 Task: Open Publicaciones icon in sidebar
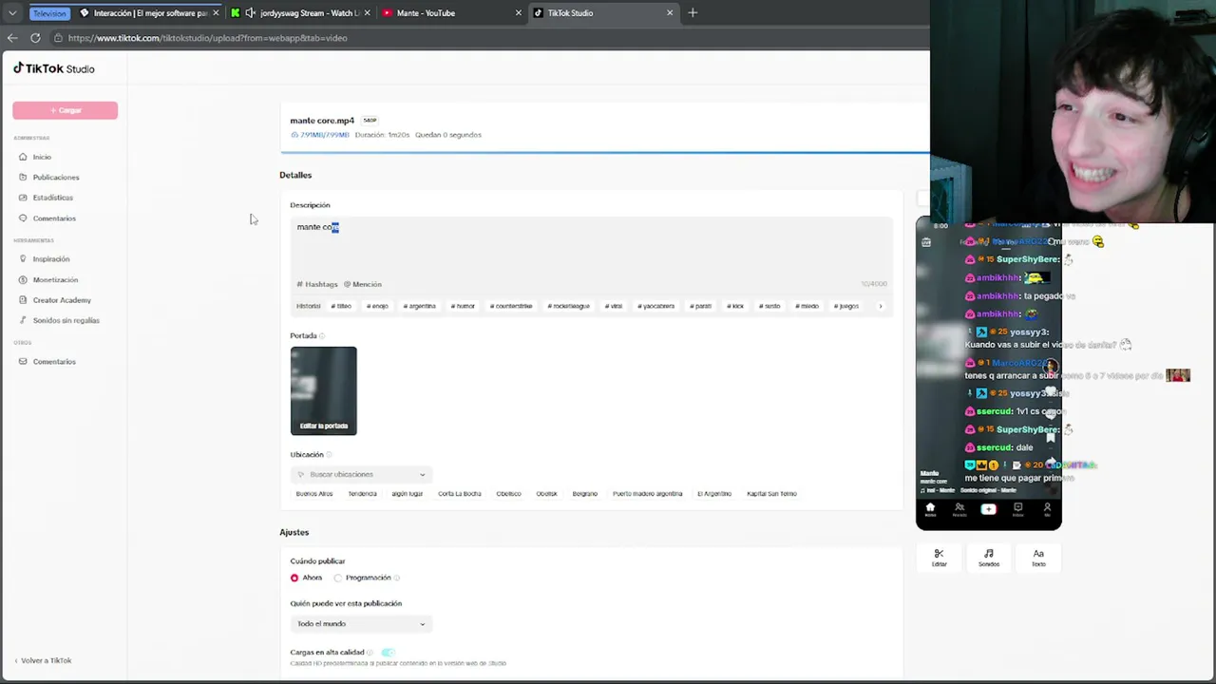click(x=23, y=177)
